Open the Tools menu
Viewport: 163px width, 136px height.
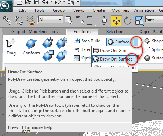point(40,10)
